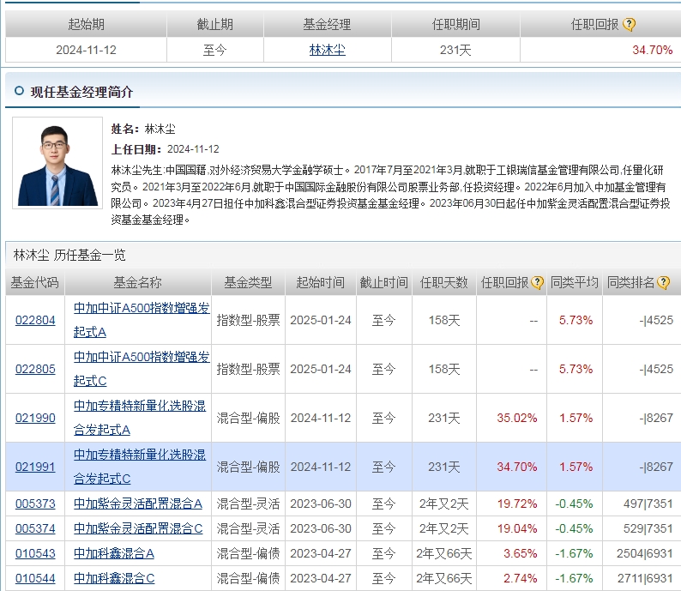Click 19.72% return for 中加紫金灵活配置混合A
This screenshot has height=591, width=681.
click(x=517, y=504)
